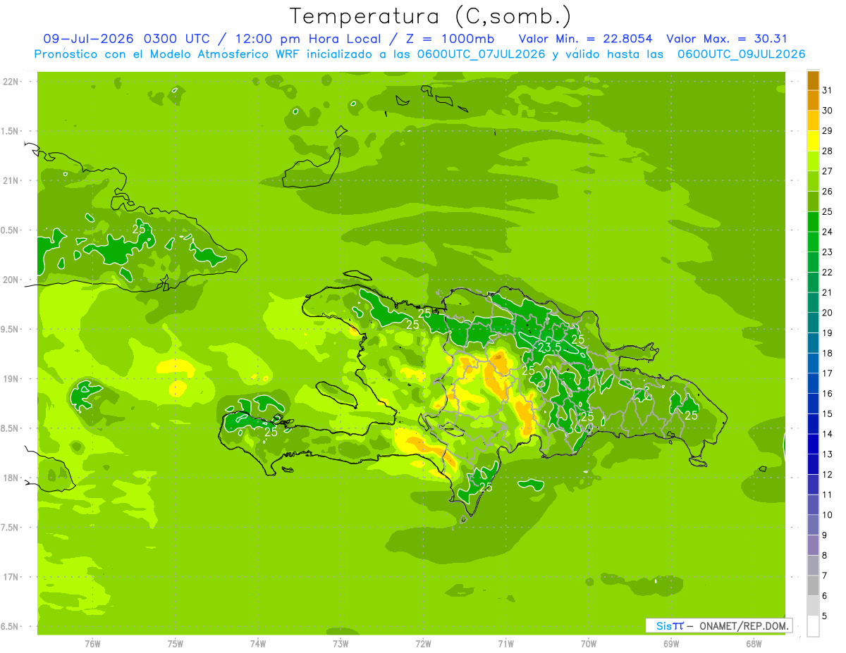Click the '76W' longitude label

point(92,644)
